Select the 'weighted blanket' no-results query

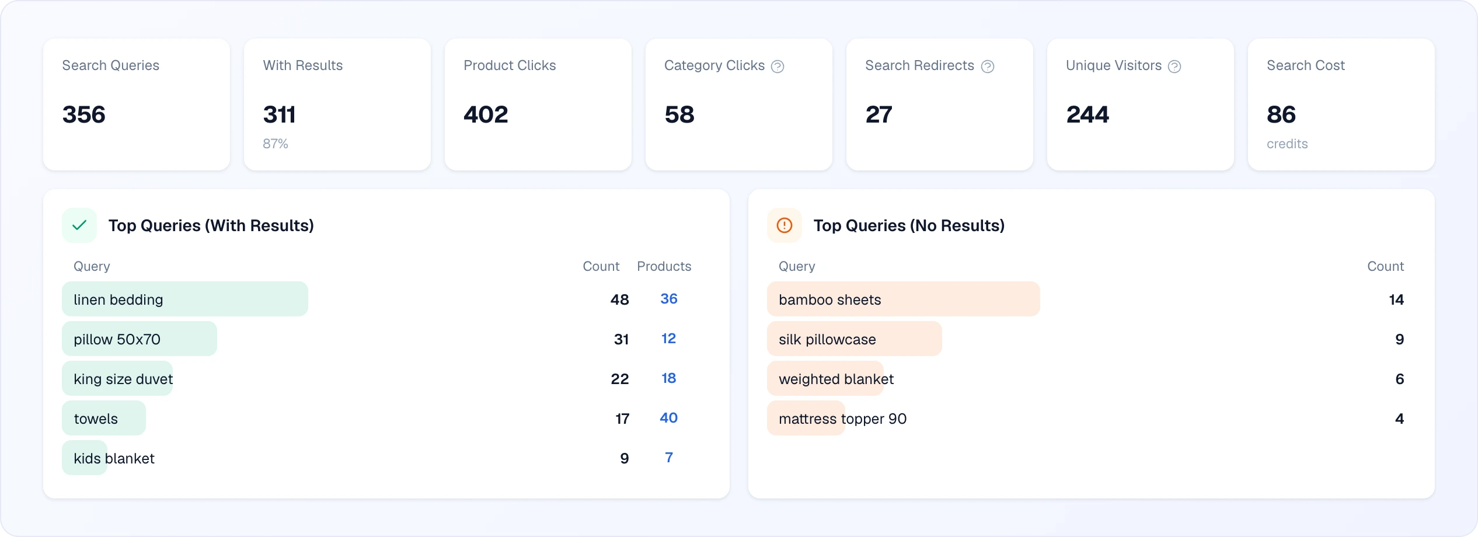click(836, 379)
